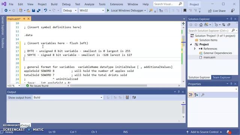This screenshot has width=240, height=135.
Task: Click the Home icon in Solution Explorer
Action: pos(201,25)
